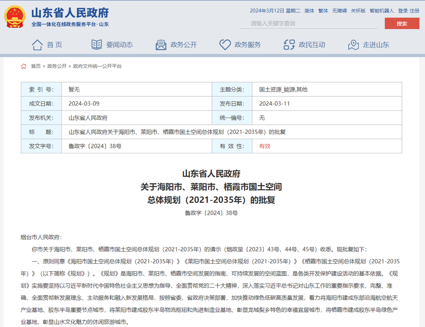Click the small home icon in the breadcrumb
The width and height of the screenshot is (425, 327).
[23, 65]
